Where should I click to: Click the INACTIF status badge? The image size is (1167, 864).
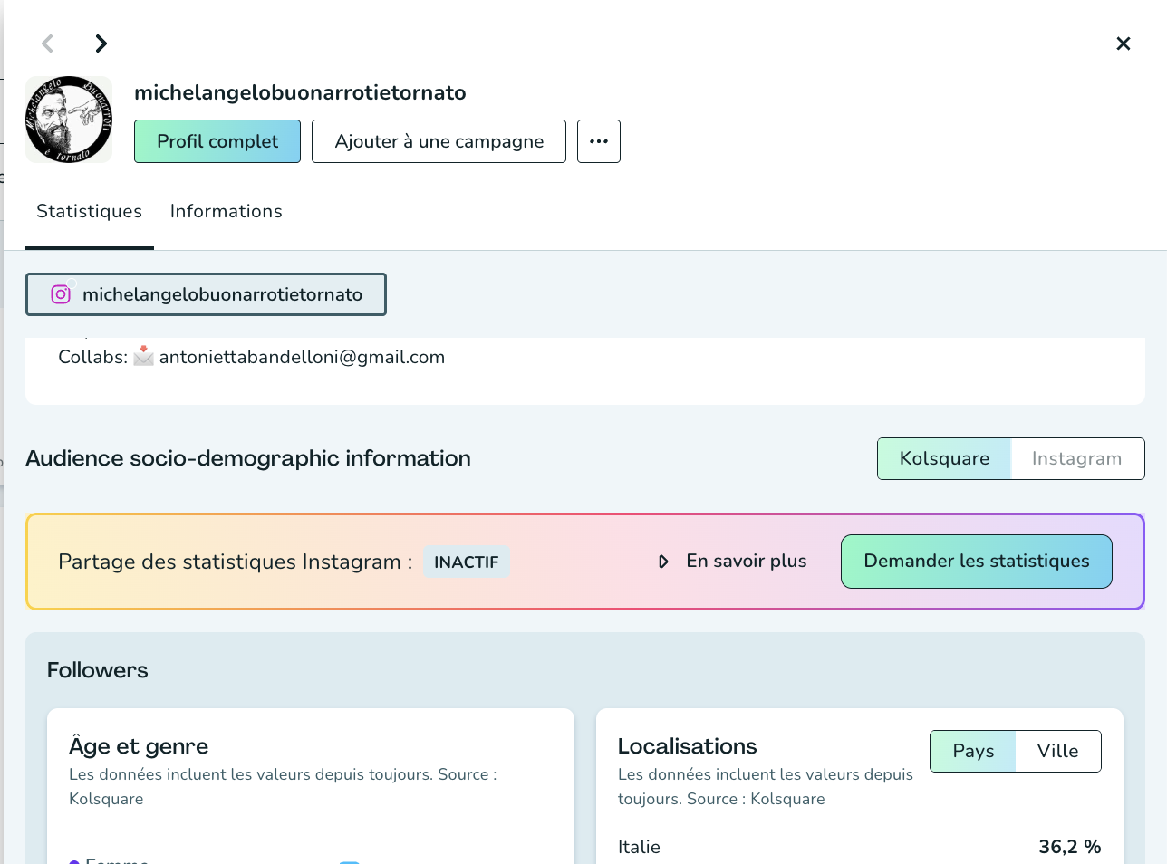[x=466, y=562]
